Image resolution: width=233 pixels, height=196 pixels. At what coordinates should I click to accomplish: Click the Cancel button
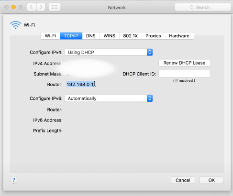coord(183,180)
